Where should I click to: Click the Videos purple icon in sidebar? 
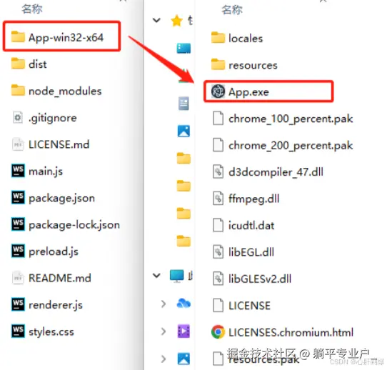[x=184, y=331]
